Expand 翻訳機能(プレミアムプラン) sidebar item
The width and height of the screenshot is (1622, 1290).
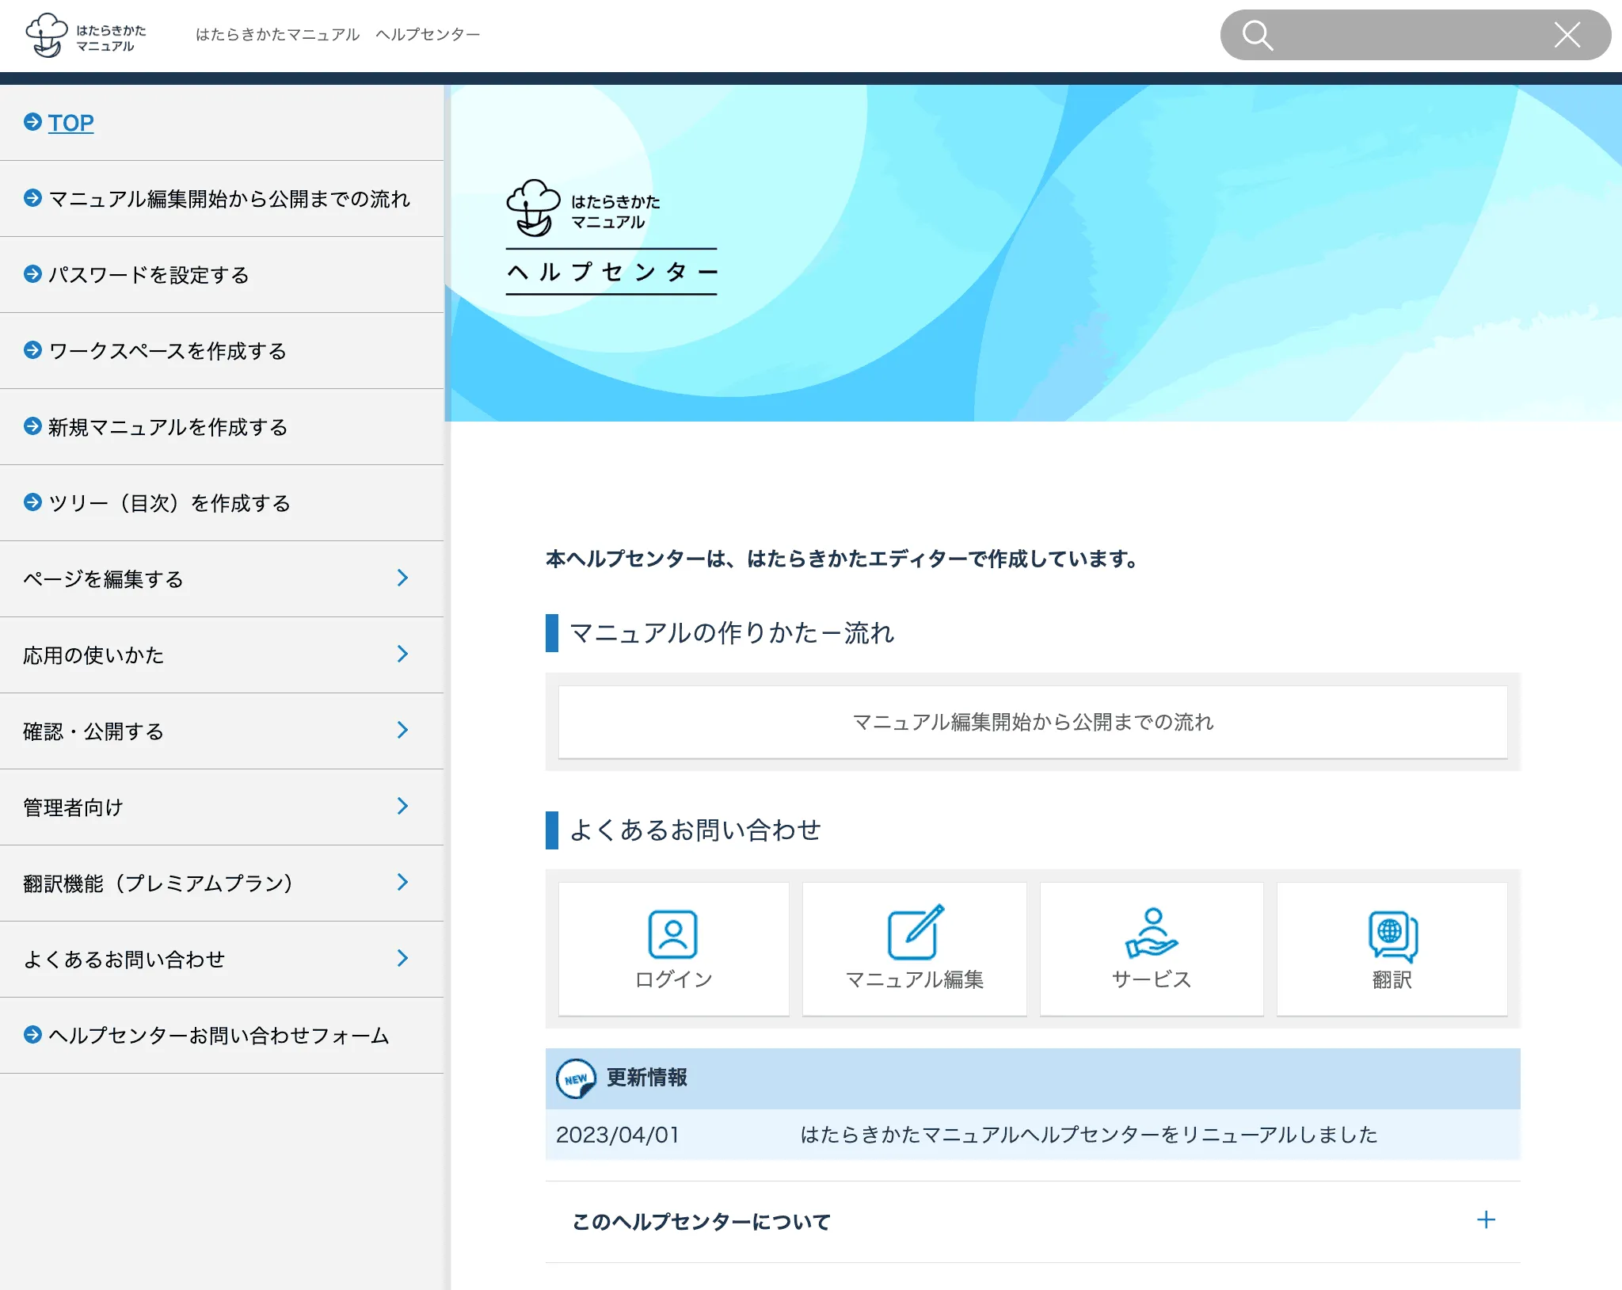(402, 883)
